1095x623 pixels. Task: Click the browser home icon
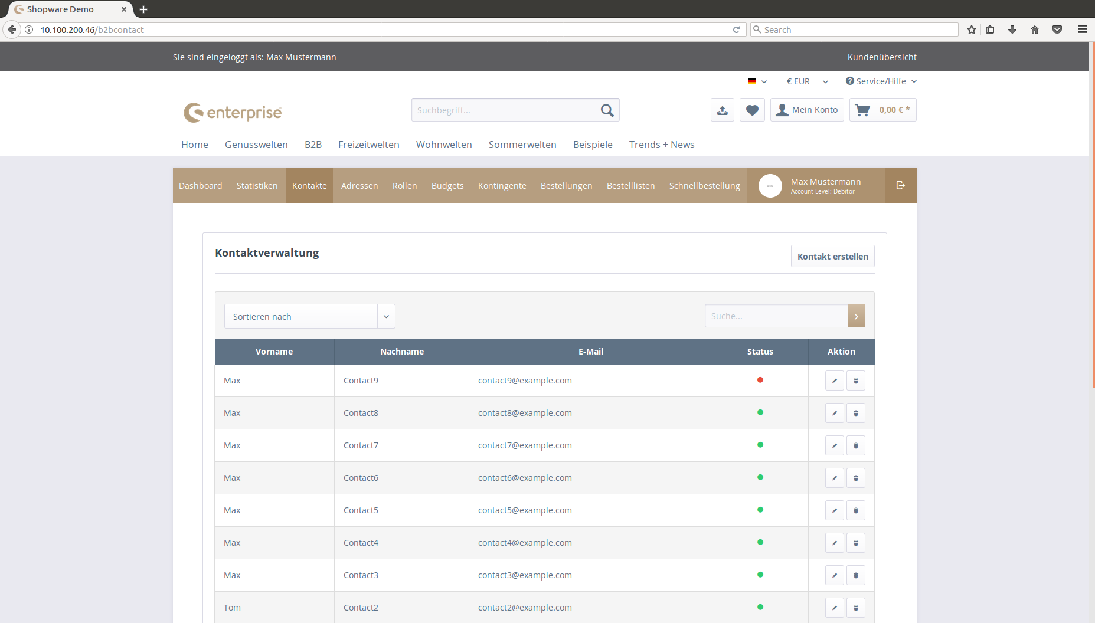tap(1034, 29)
